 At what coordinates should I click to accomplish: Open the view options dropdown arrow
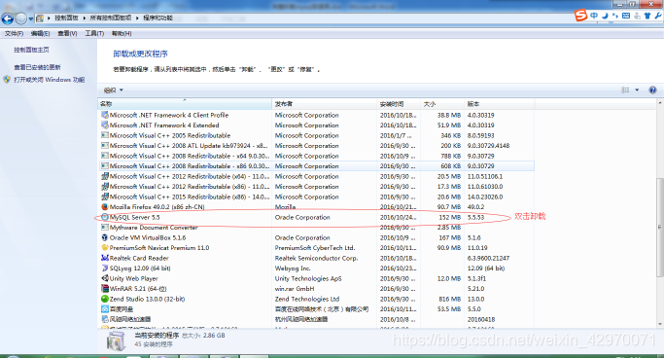click(x=637, y=89)
